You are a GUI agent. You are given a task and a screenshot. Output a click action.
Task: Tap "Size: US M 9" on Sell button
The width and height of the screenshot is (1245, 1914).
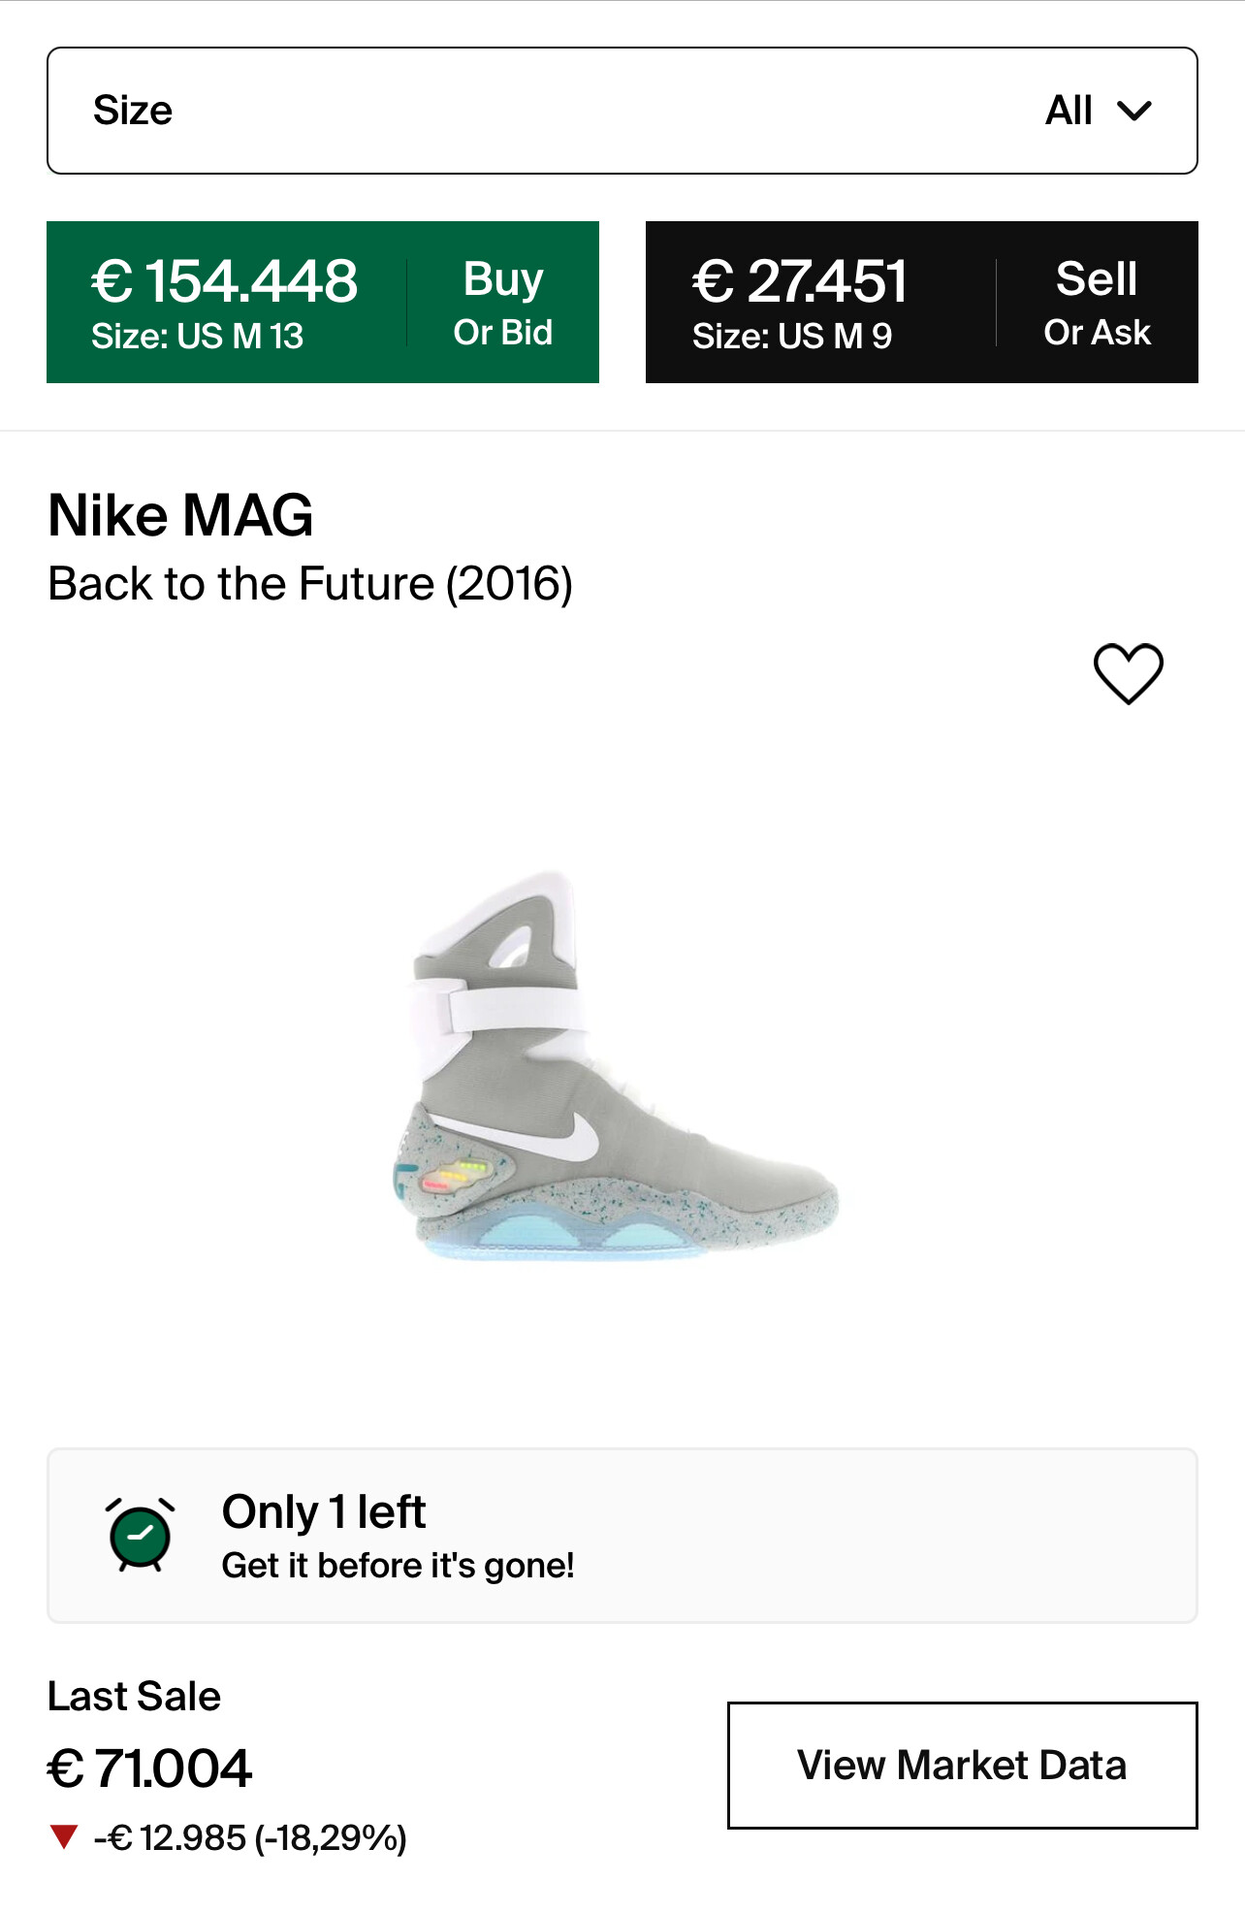pyautogui.click(x=791, y=337)
